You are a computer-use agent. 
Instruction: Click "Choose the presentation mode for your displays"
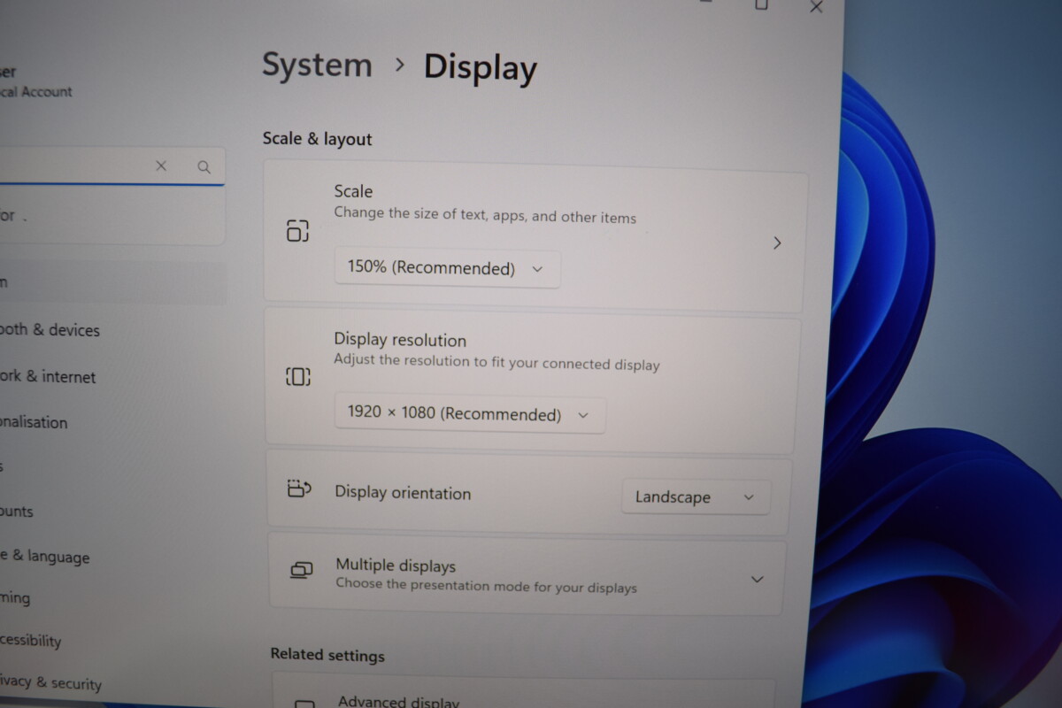click(486, 586)
